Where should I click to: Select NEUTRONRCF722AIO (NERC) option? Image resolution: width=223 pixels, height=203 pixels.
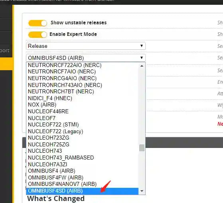pyautogui.click(x=82, y=65)
